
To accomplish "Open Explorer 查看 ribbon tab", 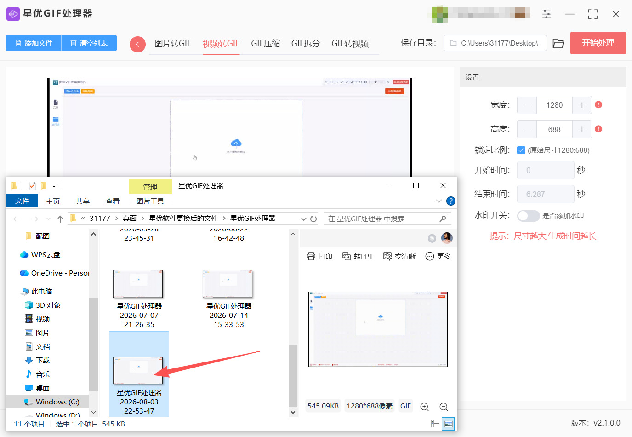I will point(113,201).
